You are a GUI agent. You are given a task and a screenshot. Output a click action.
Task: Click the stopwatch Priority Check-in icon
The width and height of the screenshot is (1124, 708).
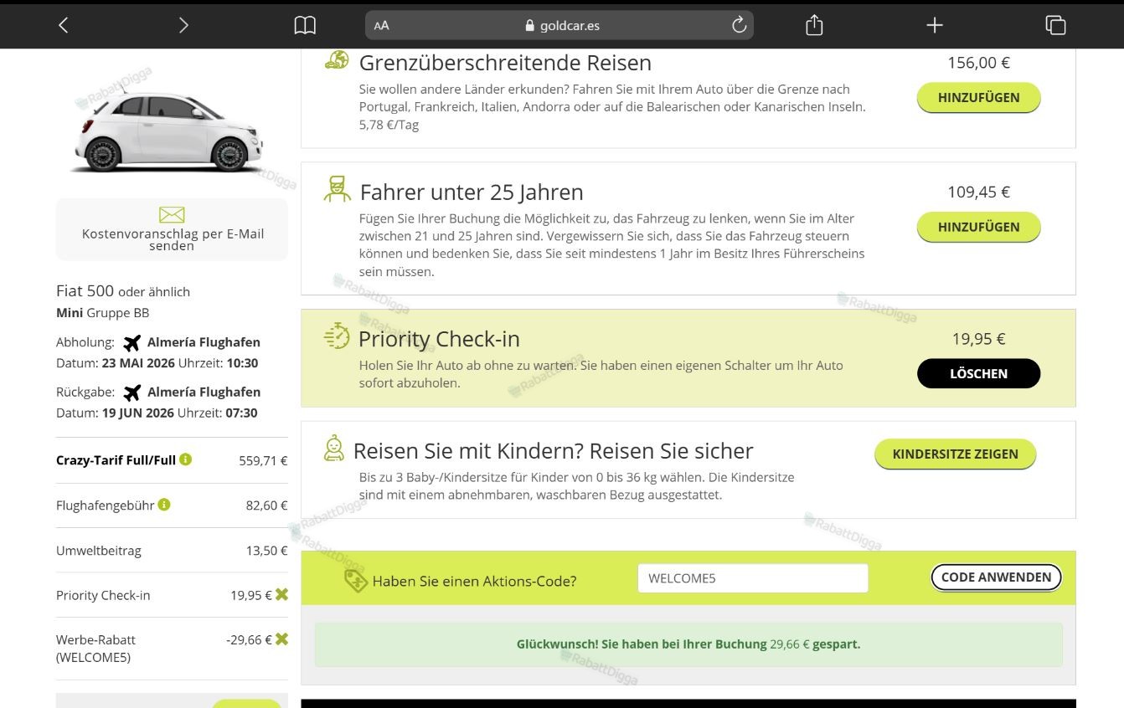coord(337,336)
